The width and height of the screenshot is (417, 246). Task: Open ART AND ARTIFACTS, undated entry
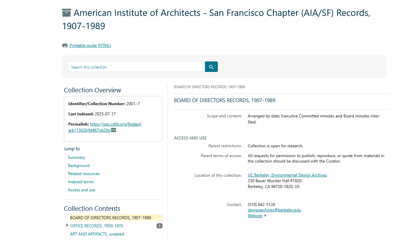point(97,234)
